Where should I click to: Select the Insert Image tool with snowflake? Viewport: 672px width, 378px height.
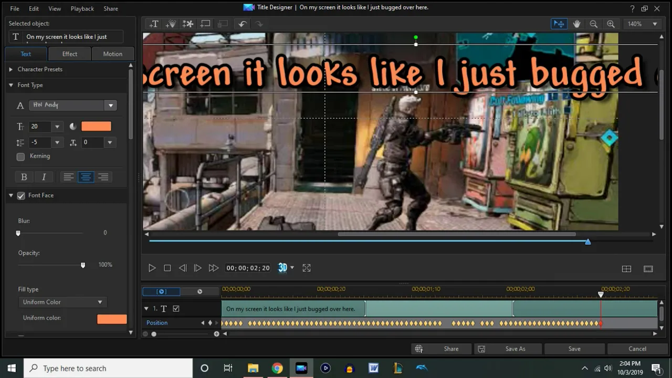(x=187, y=24)
